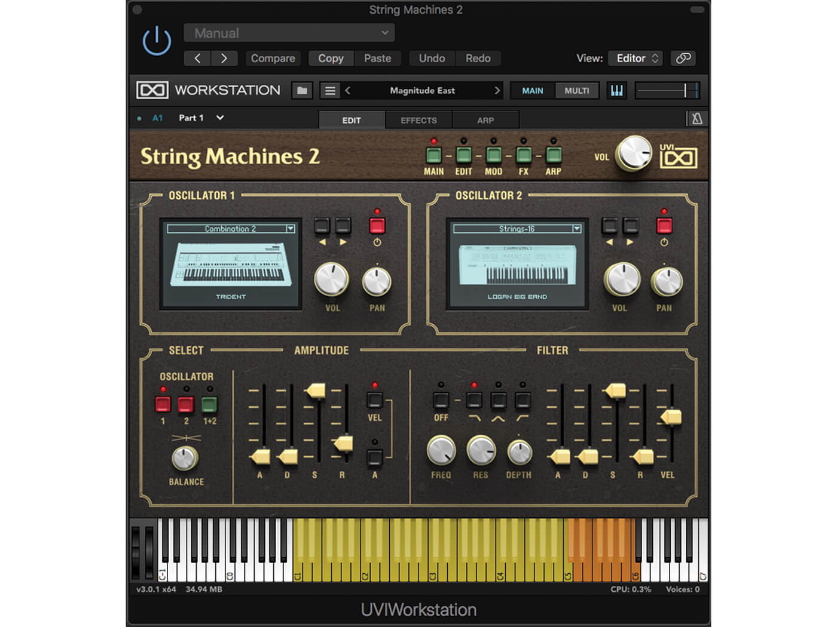
Task: Select the high-pass filter type button
Action: (x=523, y=399)
